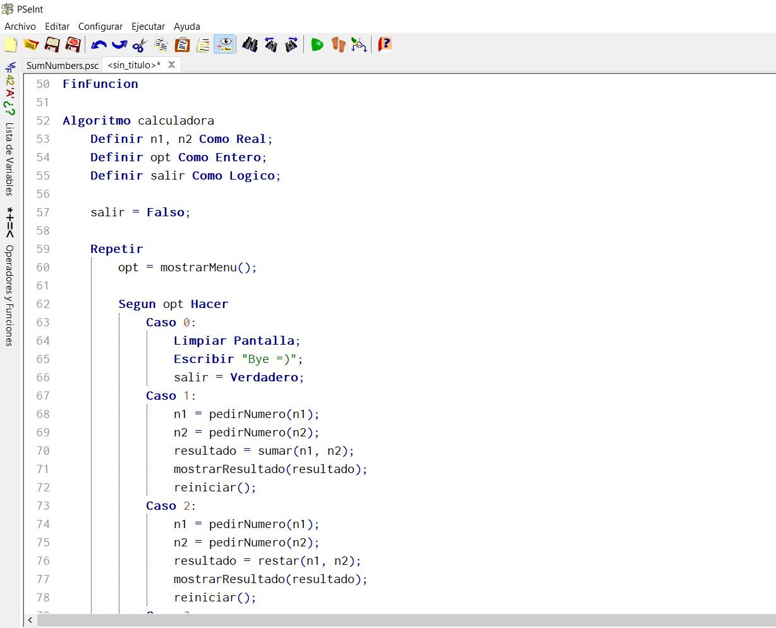Viewport: 776px width, 628px height.
Task: Undo the last edit
Action: click(99, 44)
